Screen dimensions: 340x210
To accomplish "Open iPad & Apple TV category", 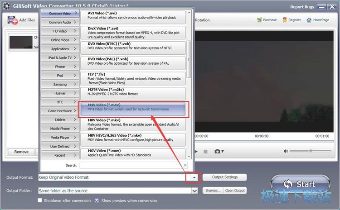I will click(x=60, y=58).
